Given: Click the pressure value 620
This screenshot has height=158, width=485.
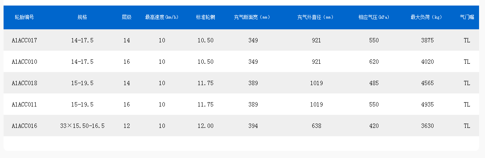Looking at the screenshot, I should pyautogui.click(x=373, y=62).
